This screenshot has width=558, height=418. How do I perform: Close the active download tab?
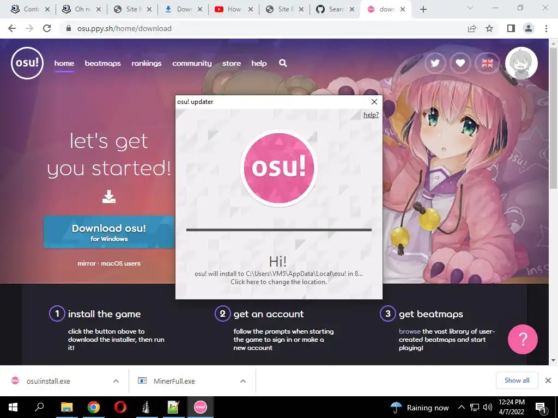pos(403,9)
